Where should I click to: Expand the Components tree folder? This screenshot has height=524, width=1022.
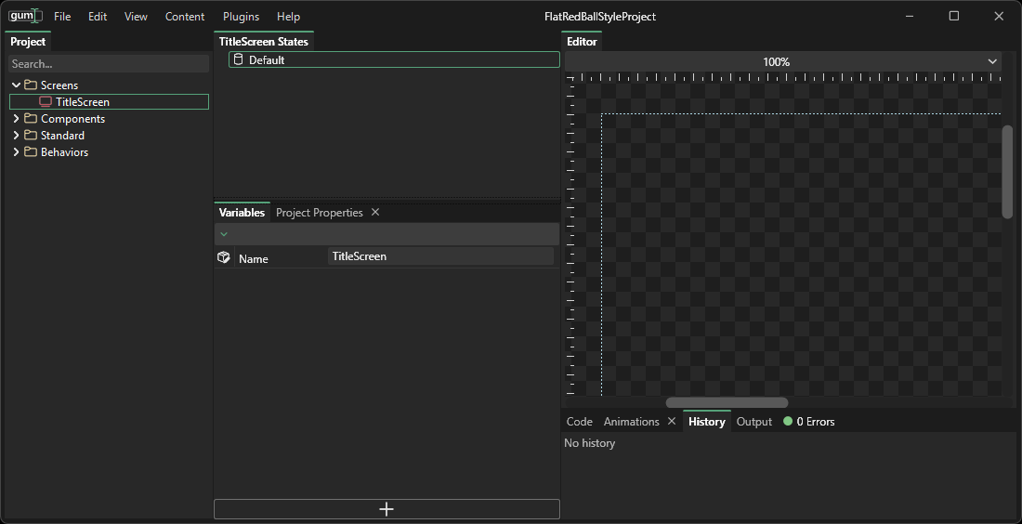[16, 119]
